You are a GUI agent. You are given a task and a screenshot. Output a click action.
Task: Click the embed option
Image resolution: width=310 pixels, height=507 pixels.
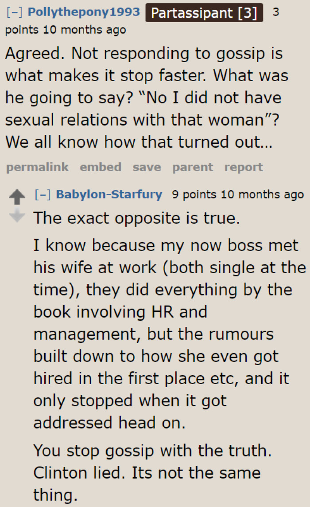click(101, 167)
